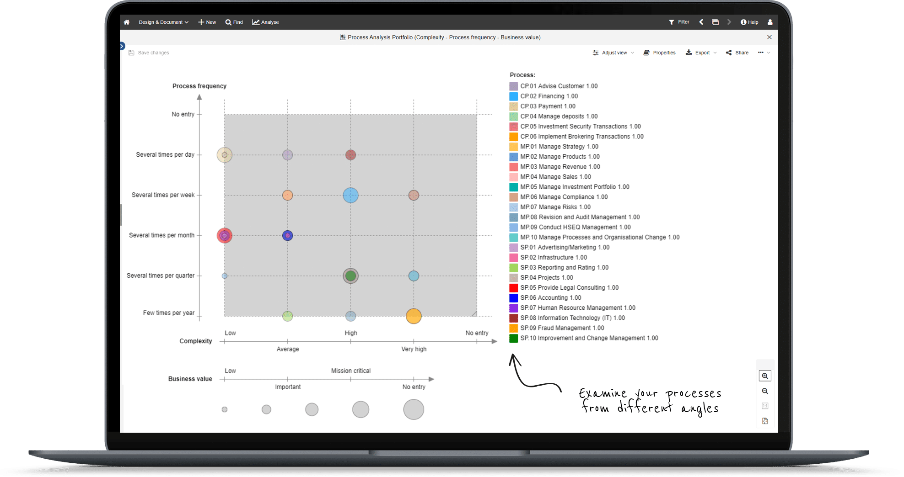Open the Help menu
The height and width of the screenshot is (477, 904).
749,22
